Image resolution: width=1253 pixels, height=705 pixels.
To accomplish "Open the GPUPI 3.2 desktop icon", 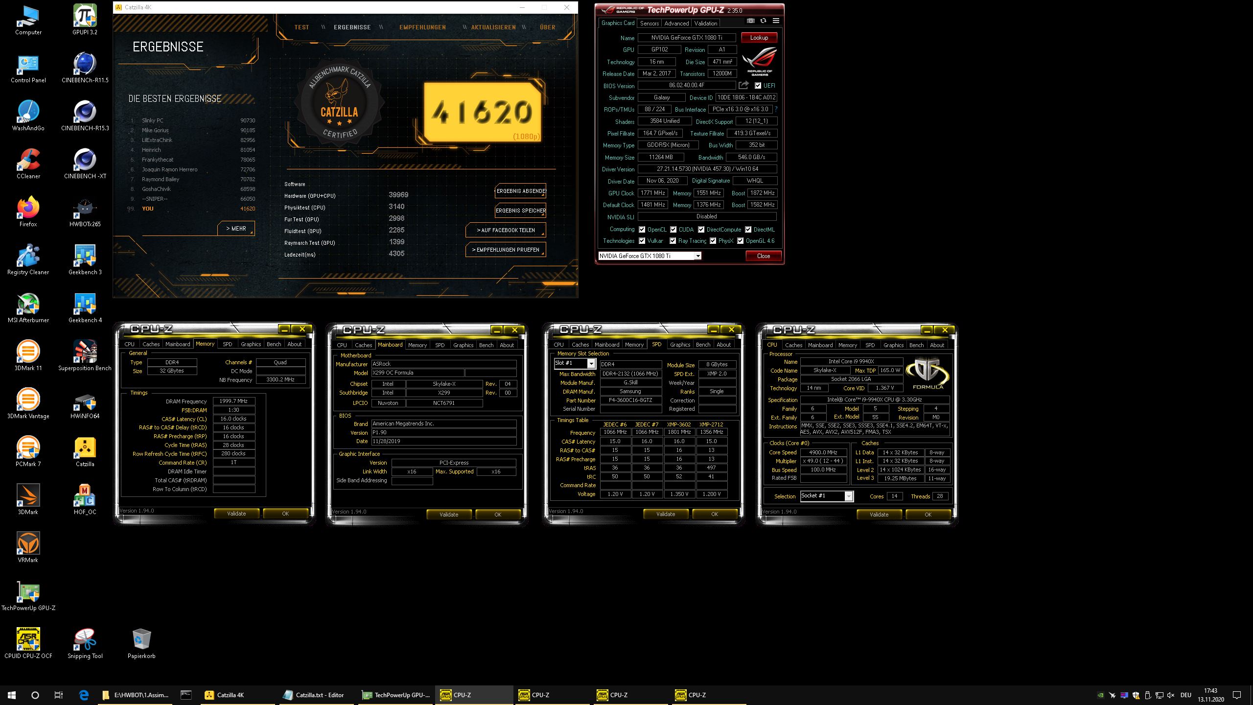I will pos(85,20).
